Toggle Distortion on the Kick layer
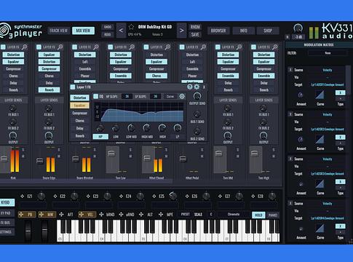 13,55
